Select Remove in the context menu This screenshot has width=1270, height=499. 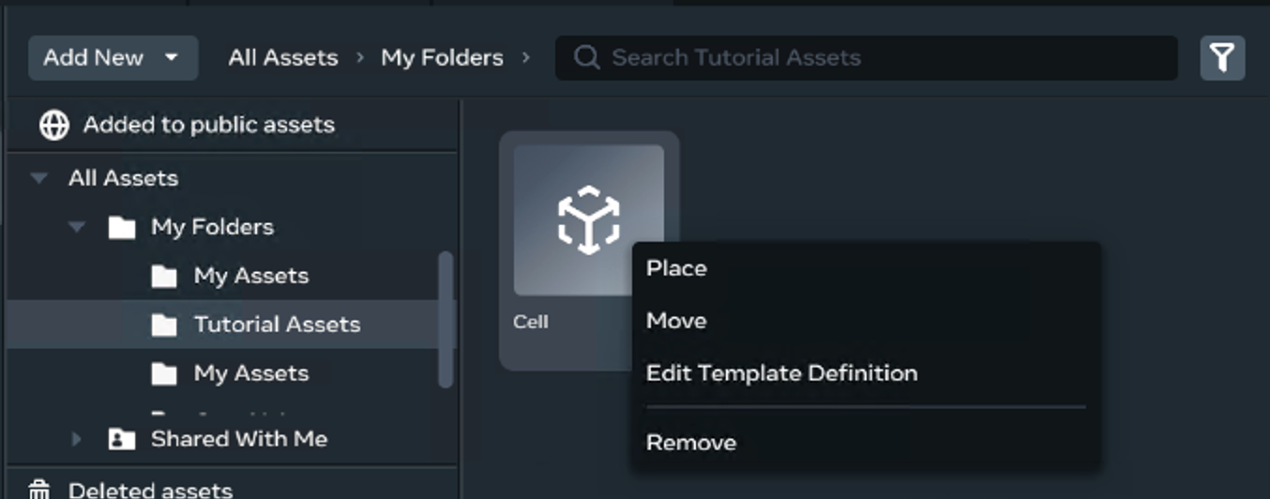[691, 443]
